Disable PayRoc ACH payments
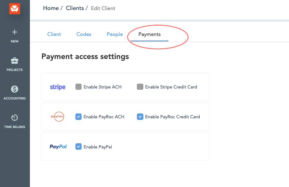This screenshot has height=187, width=289. [x=78, y=116]
